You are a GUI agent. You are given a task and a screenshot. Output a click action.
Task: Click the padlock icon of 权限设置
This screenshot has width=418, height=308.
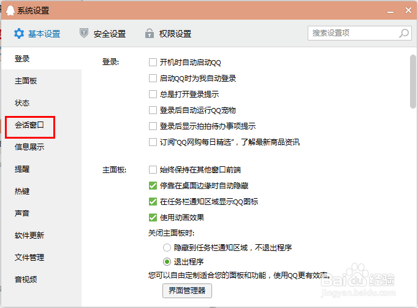tap(150, 33)
